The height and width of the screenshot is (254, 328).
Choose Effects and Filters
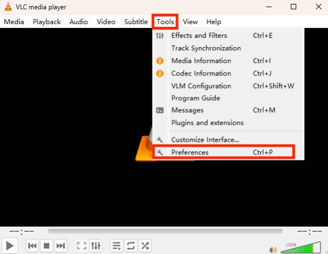point(198,36)
